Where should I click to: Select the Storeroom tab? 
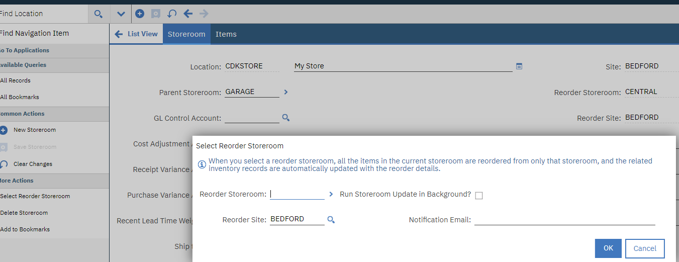(186, 34)
